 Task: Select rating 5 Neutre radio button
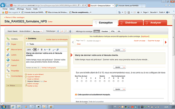(x=100, y=81)
